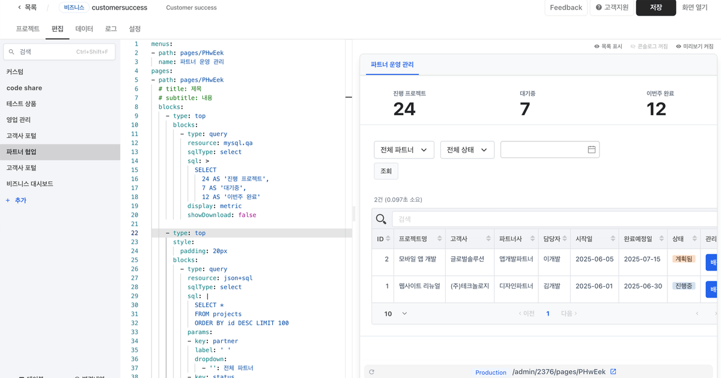Viewport: 721px width, 378px height.
Task: Switch to the 설정 tab
Action: [x=135, y=29]
